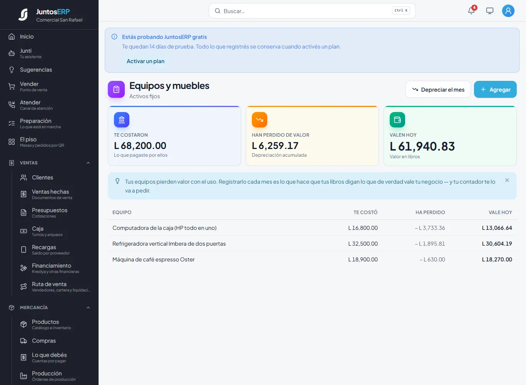Select Máquina de café espresso Oster row
Screen dimensions: 526x385
[x=312, y=259]
